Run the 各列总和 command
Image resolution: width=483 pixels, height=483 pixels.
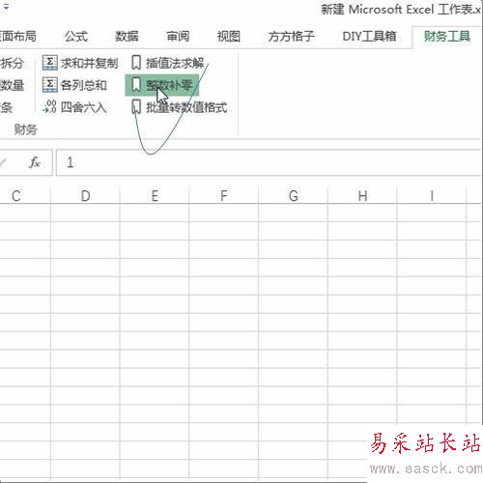click(x=74, y=85)
